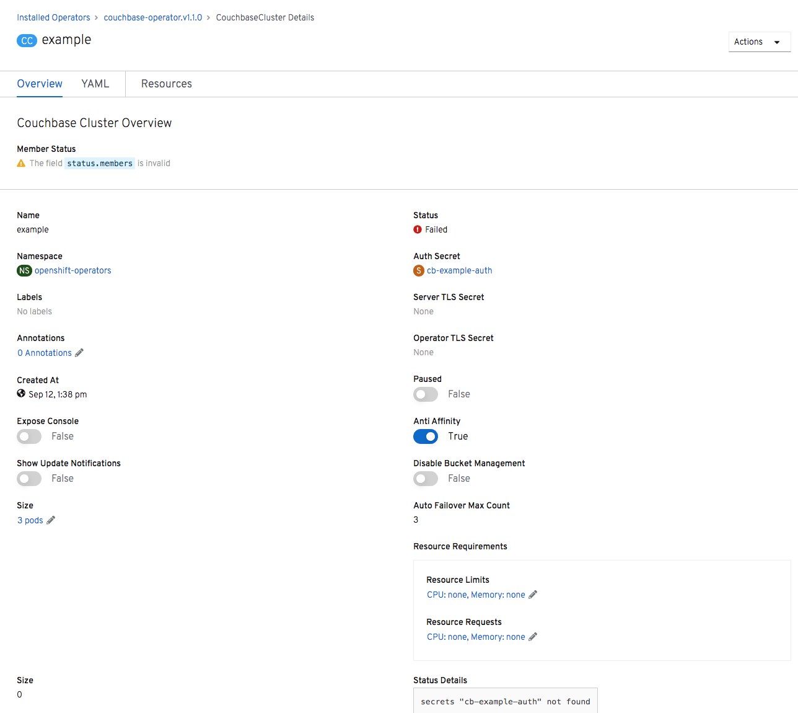Click the yellow warning triangle icon
This screenshot has width=798, height=713.
[21, 163]
